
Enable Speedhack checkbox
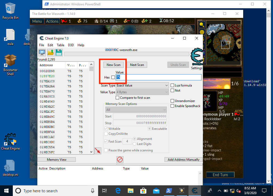point(172,106)
